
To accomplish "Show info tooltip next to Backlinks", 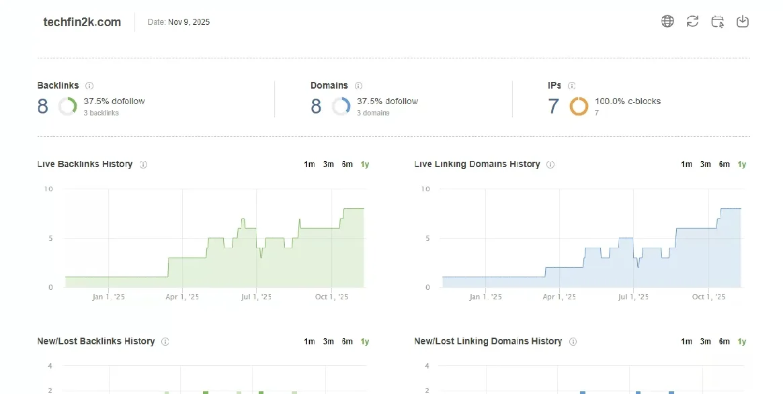I will point(89,86).
